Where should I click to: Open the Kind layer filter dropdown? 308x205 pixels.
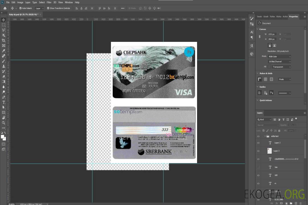pyautogui.click(x=264, y=120)
